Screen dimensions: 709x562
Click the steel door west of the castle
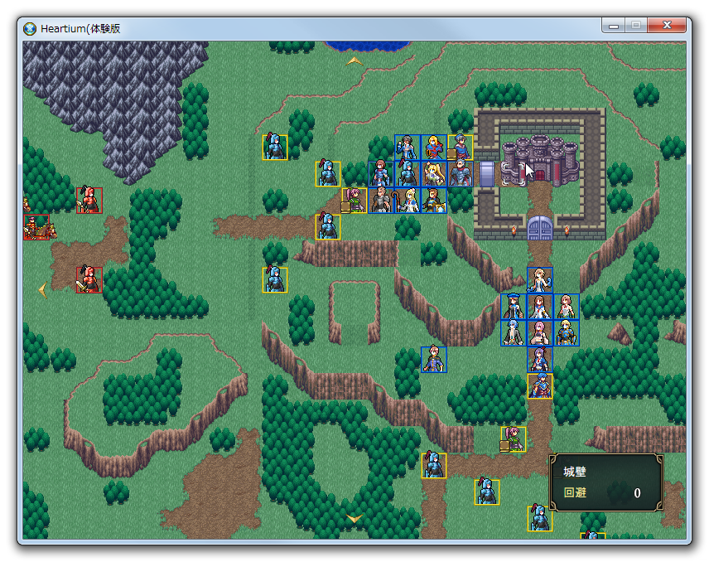tap(487, 174)
